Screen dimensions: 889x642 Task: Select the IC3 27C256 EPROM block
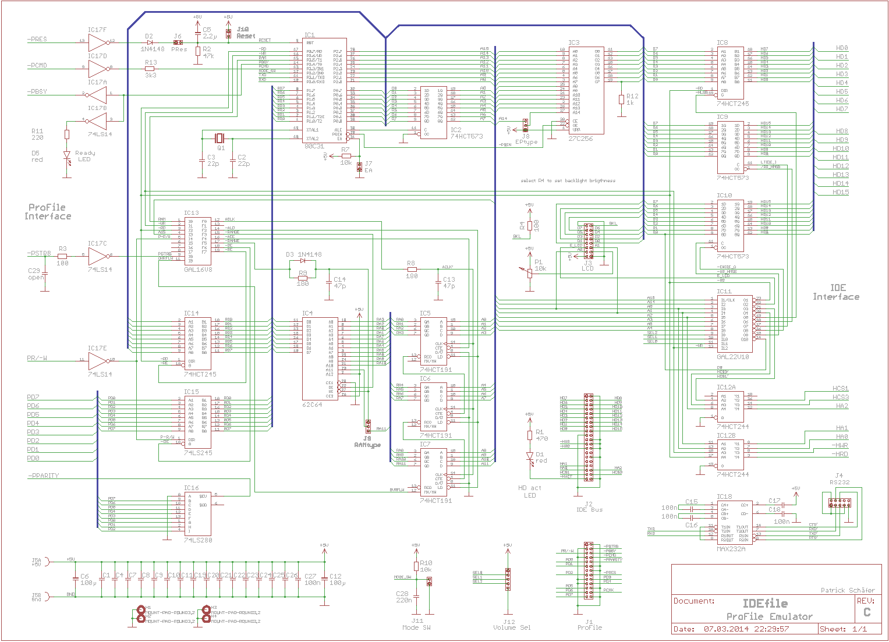tap(586, 91)
